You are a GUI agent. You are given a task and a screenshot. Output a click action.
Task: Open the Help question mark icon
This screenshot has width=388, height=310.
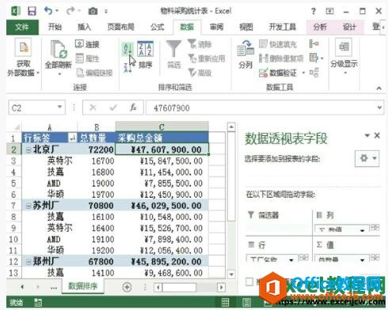click(313, 11)
